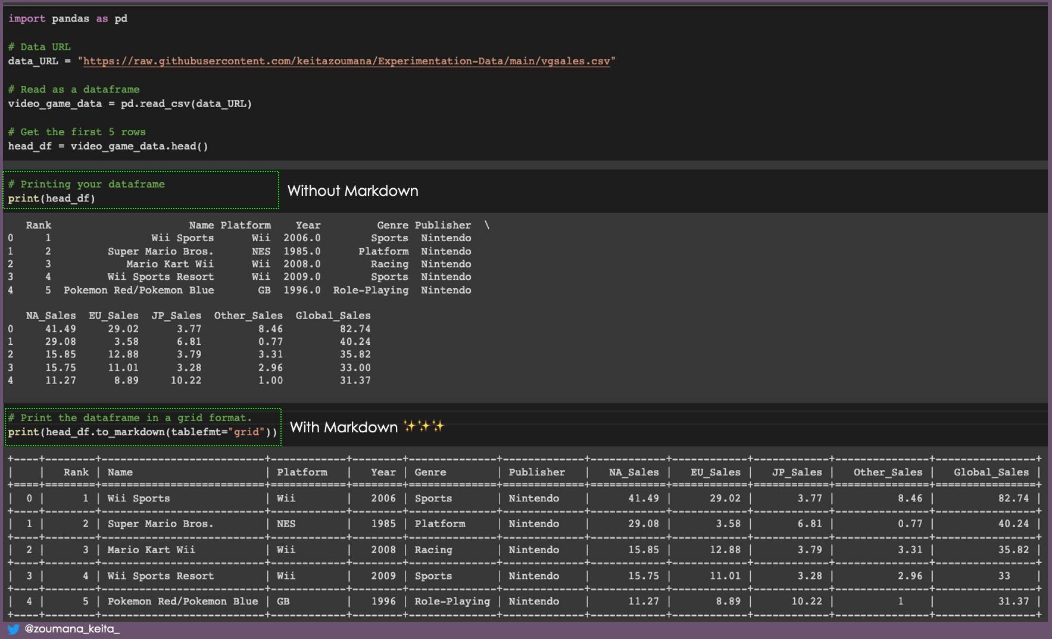Click the to_markdown tablefmt grid code line
This screenshot has height=639, width=1052.
(143, 432)
